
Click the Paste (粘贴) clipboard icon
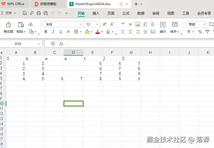click(21, 25)
